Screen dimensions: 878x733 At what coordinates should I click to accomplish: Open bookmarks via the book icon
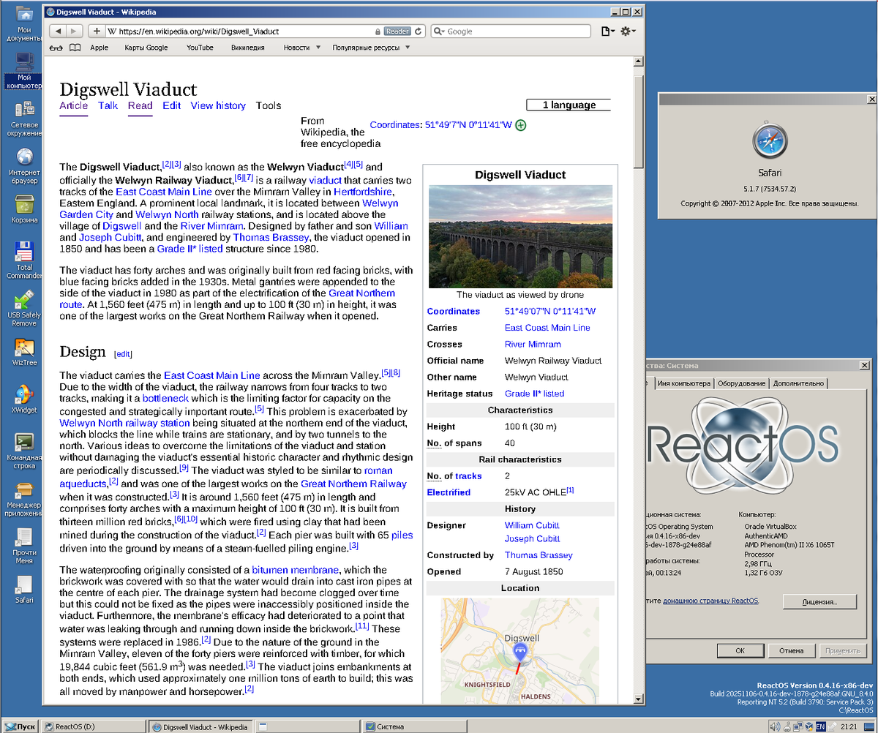click(75, 46)
